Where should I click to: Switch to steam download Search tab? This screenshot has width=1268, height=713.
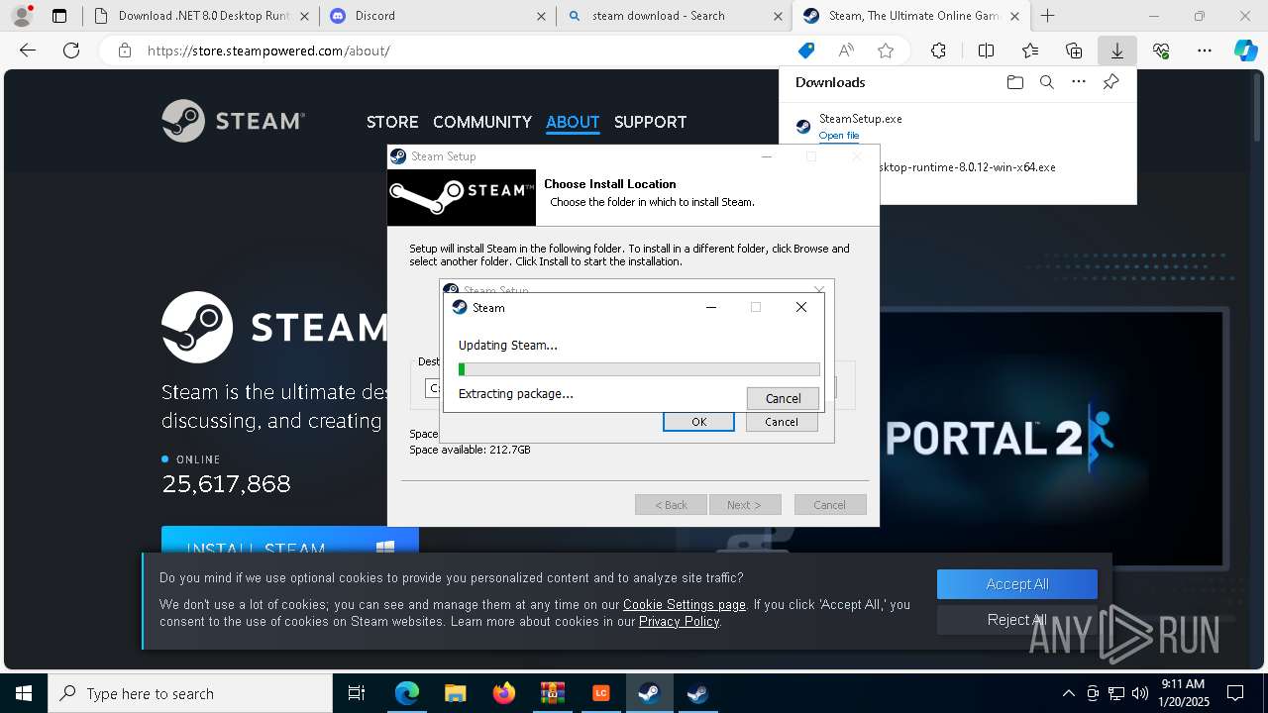(674, 16)
